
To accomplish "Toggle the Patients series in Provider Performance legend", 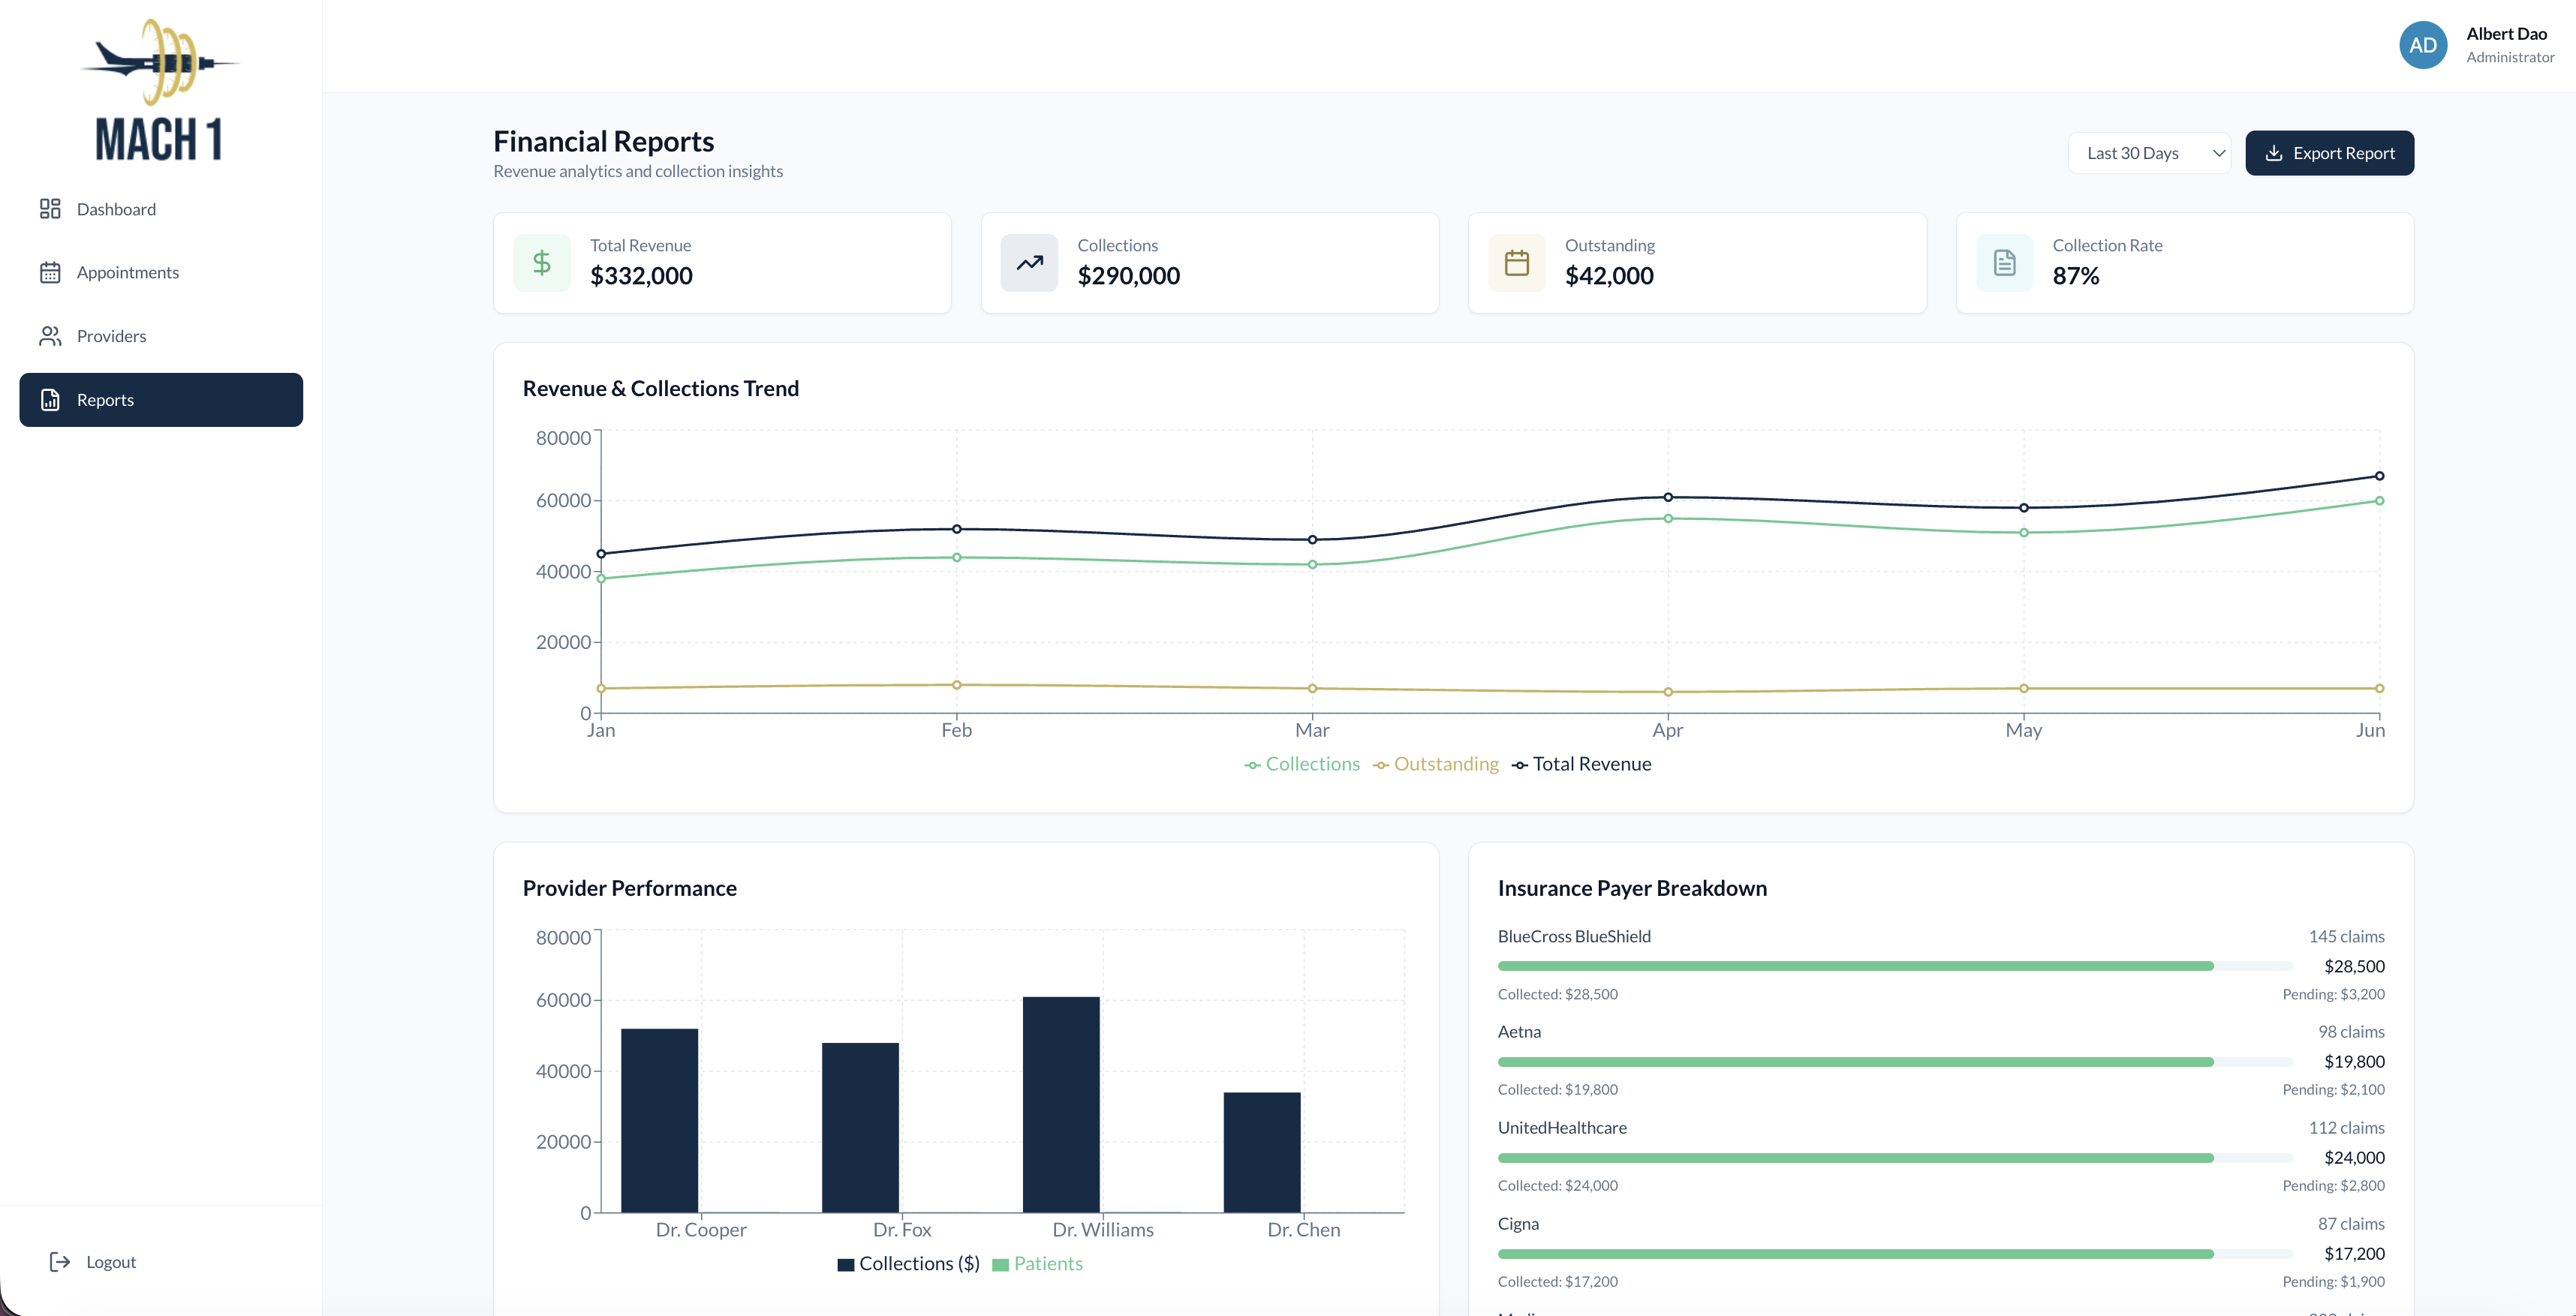I will coord(1039,1263).
